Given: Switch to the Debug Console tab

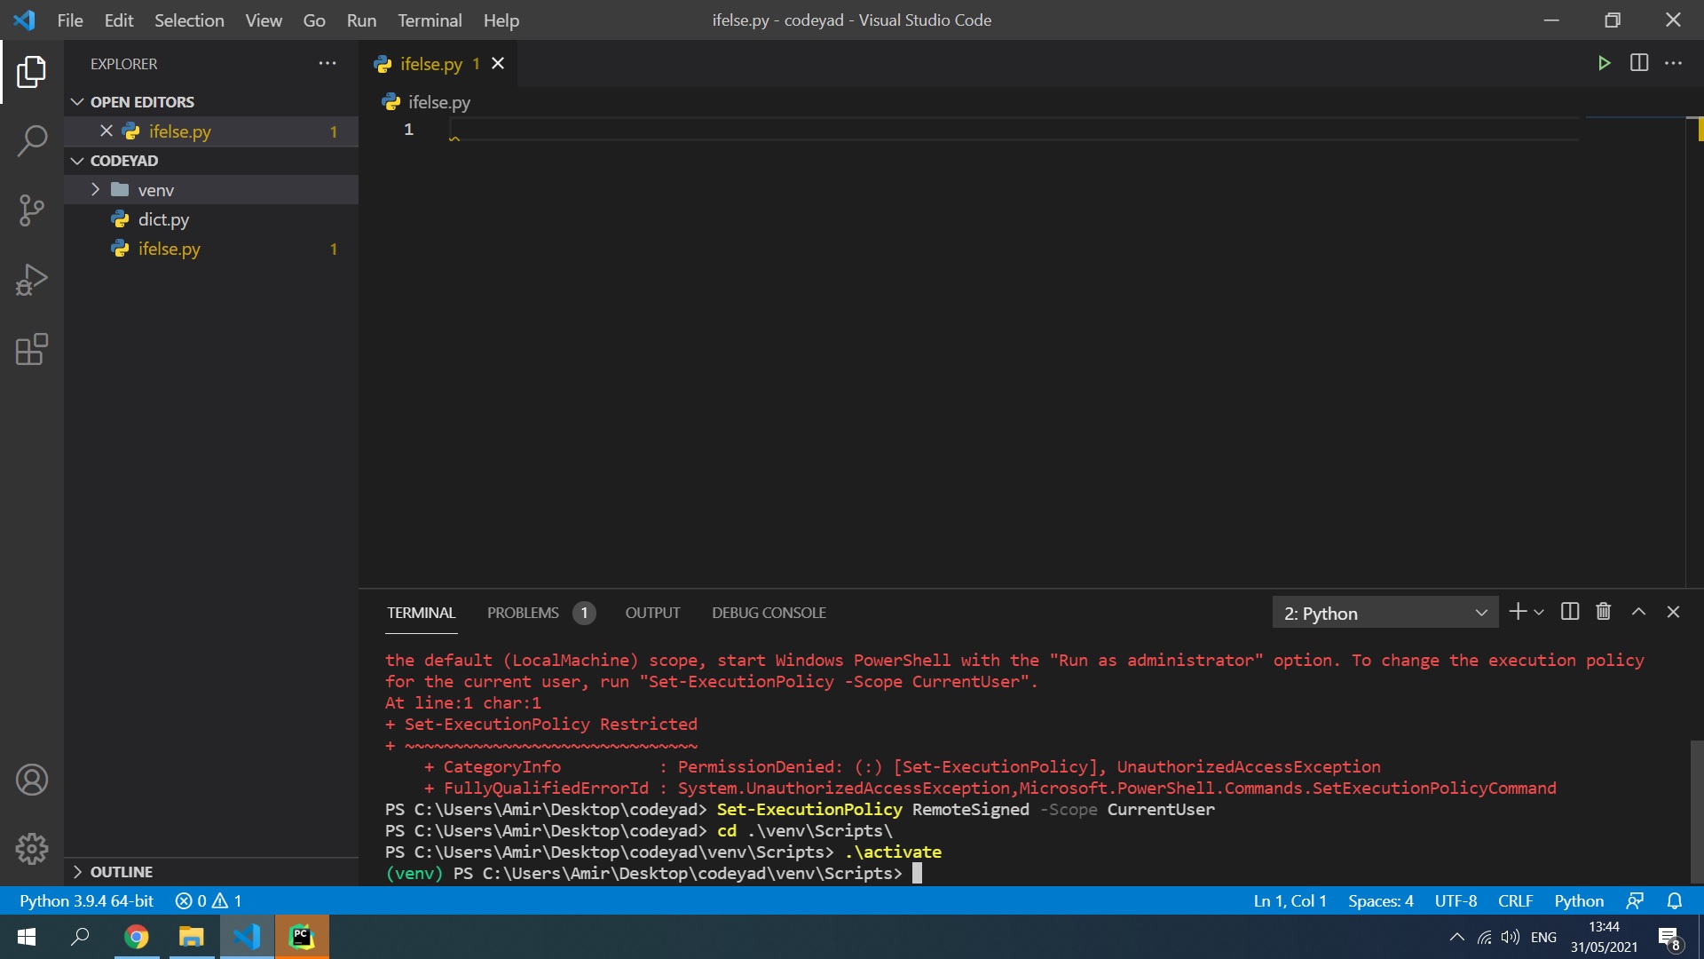Looking at the screenshot, I should coord(769,613).
